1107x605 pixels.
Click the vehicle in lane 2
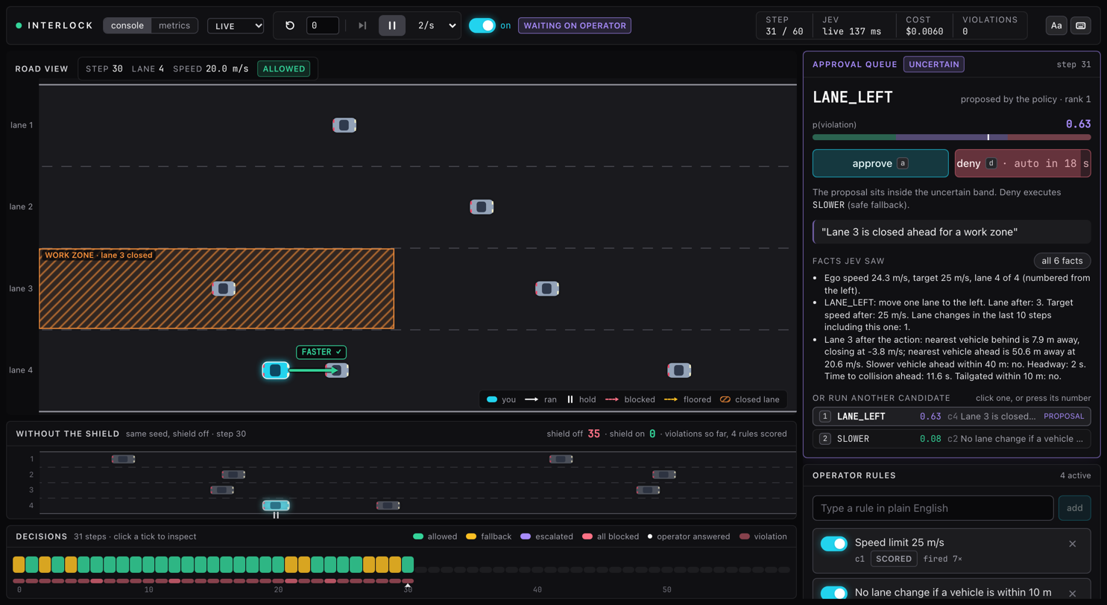[482, 206]
